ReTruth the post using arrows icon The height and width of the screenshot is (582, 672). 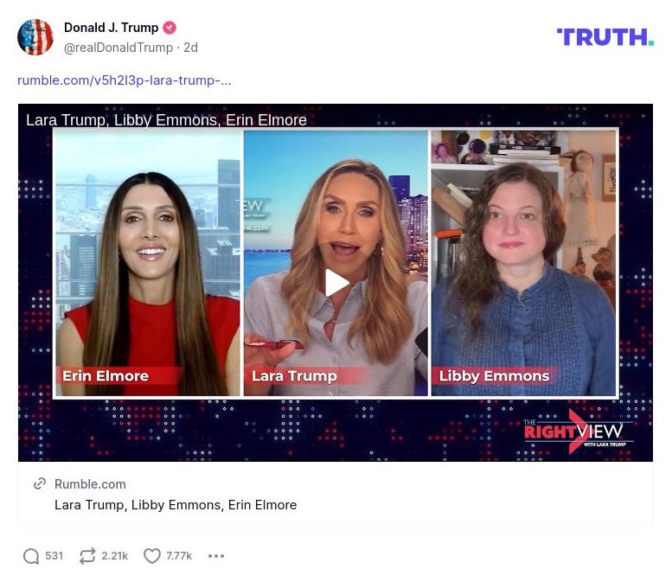[87, 556]
